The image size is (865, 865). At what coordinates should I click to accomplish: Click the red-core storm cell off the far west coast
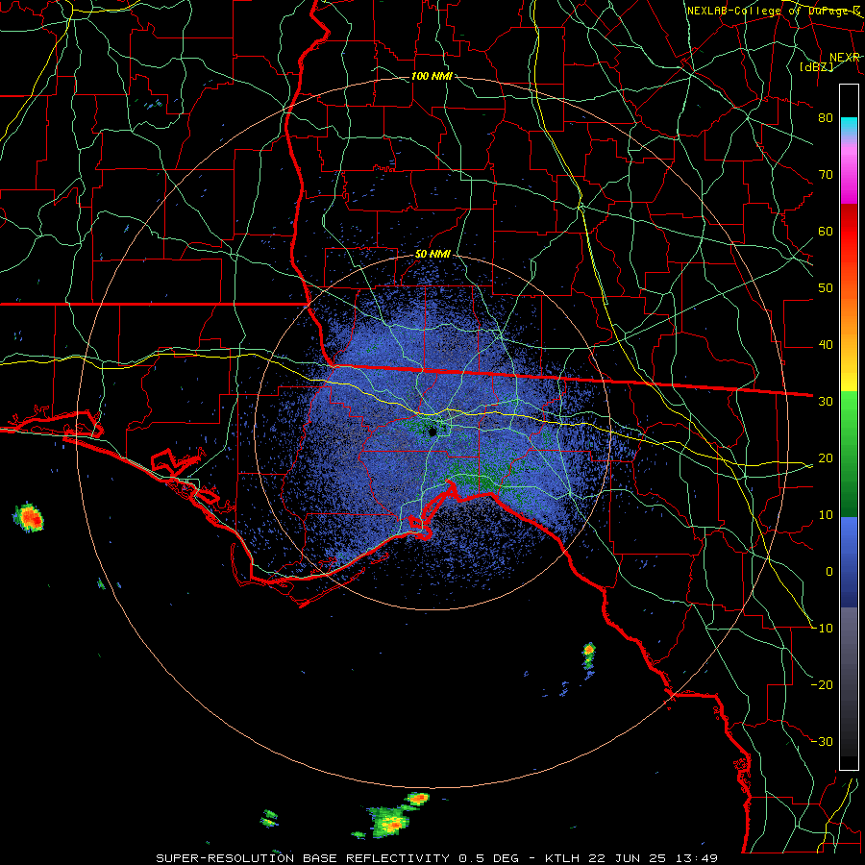[x=29, y=517]
